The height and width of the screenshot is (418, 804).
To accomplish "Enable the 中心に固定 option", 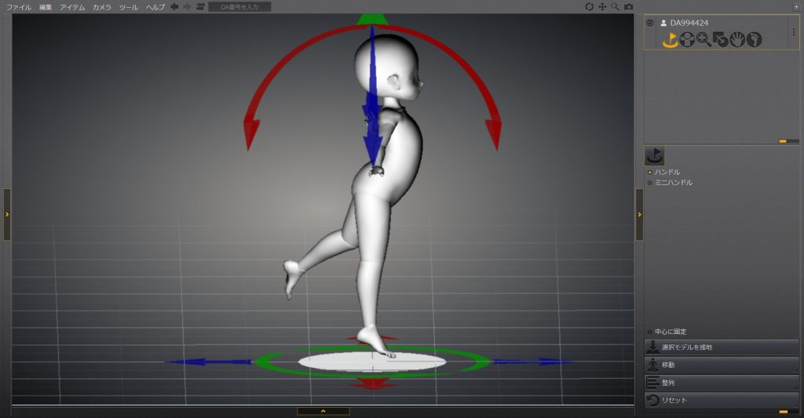I will pos(649,332).
